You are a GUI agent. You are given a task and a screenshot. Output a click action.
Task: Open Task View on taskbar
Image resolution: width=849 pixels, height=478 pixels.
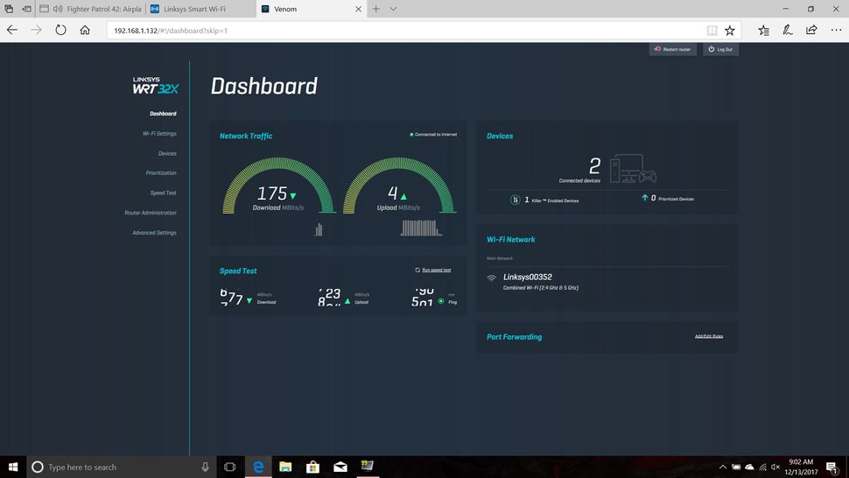pyautogui.click(x=229, y=467)
